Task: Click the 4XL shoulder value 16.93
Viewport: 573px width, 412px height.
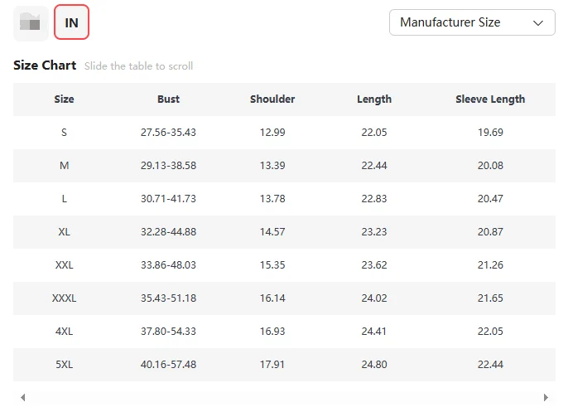Action: click(x=272, y=332)
